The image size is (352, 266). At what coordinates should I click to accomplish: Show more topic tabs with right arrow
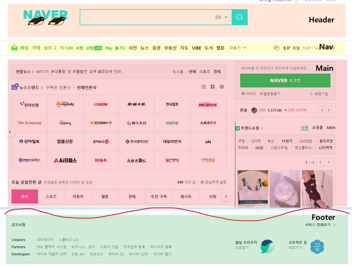226,196
